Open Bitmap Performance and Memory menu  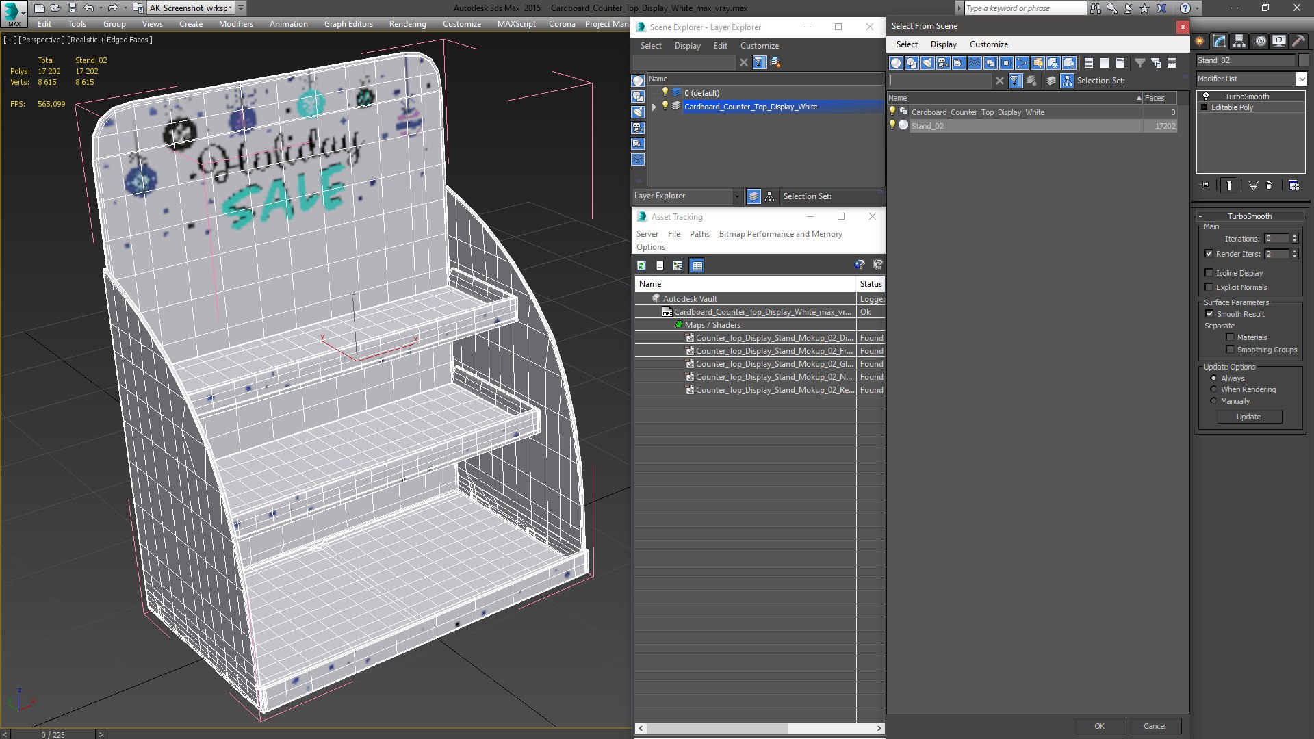780,234
